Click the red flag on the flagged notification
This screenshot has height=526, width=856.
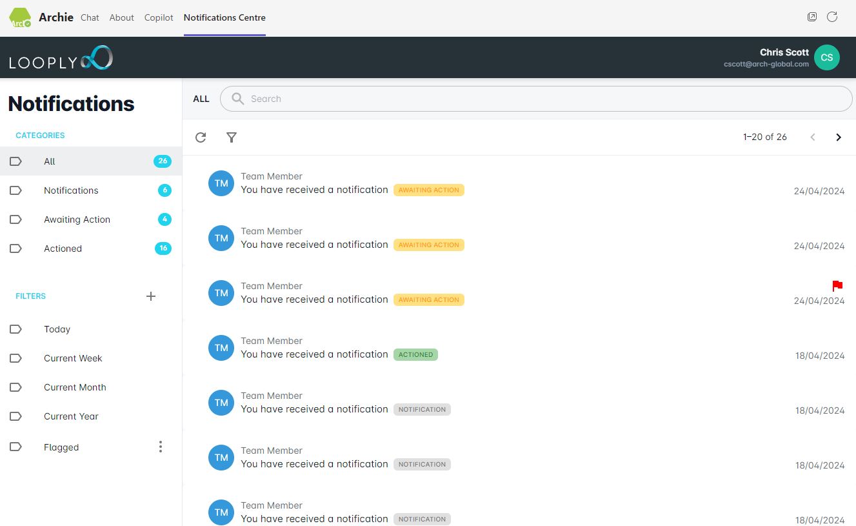(837, 286)
